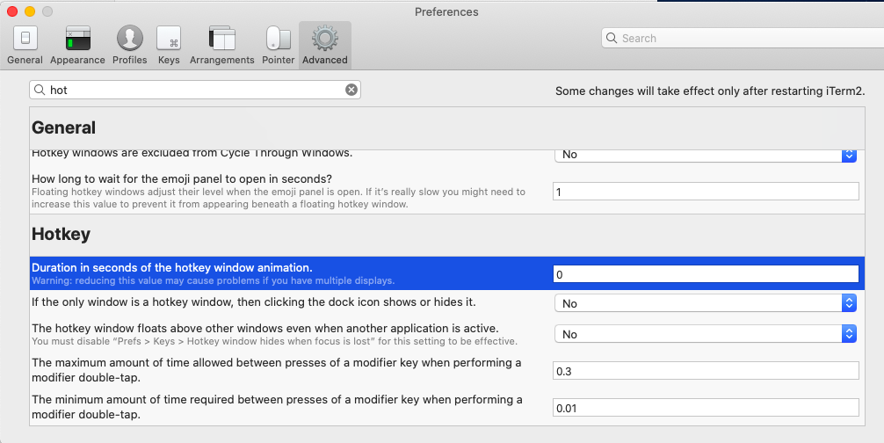Open the hotkey window floats above dropdown
The image size is (884, 443).
pyautogui.click(x=705, y=334)
